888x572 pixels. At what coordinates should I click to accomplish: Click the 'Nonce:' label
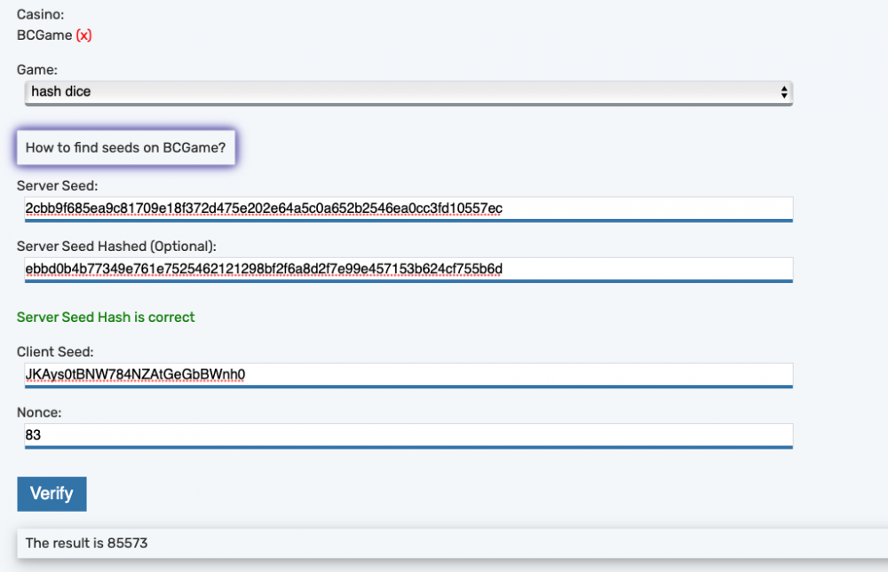[39, 412]
